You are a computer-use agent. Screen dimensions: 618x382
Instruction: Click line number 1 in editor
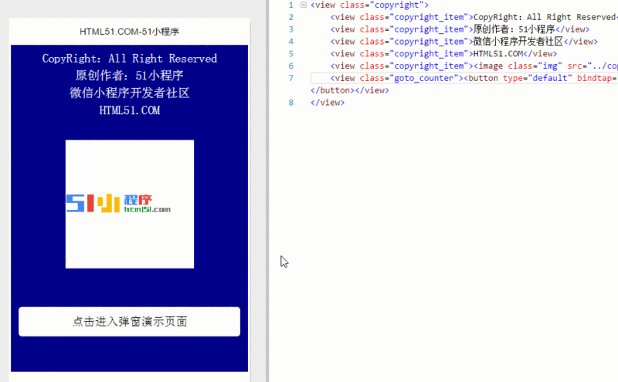(x=291, y=5)
